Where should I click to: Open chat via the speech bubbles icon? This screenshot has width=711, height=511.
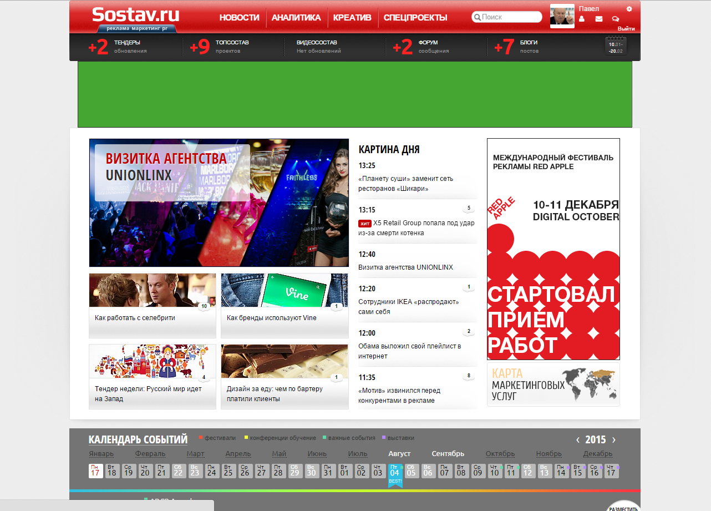(615, 18)
